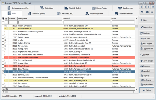The image size is (156, 100).
Task: Click the vertical scrollbar down arrow
Action: (x=136, y=89)
